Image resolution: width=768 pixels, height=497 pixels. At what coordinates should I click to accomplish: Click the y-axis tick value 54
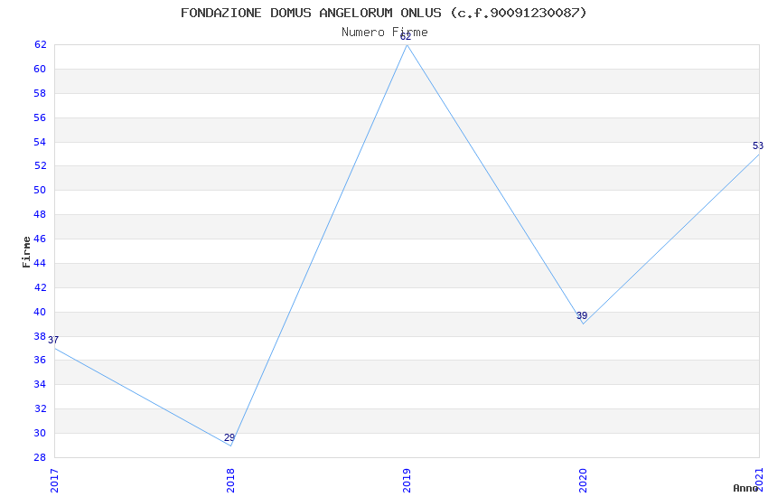point(40,142)
